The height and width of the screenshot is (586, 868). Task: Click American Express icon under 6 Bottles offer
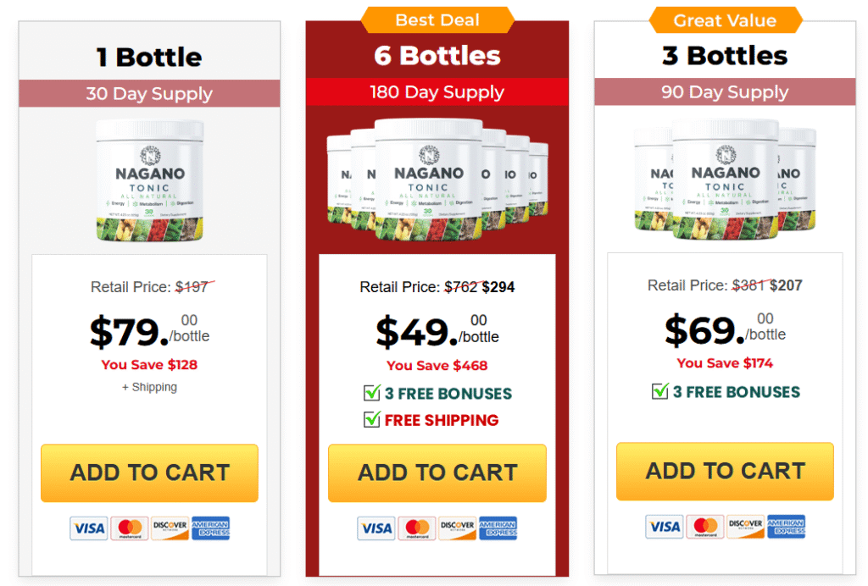[x=498, y=528]
